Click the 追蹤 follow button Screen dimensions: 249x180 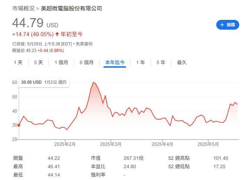[227, 25]
